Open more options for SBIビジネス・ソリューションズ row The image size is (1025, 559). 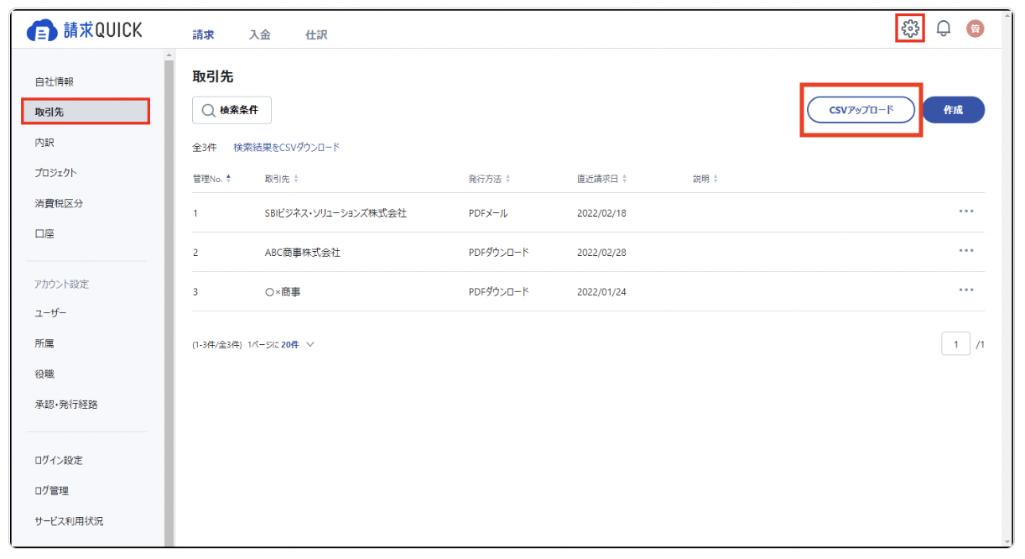click(966, 212)
